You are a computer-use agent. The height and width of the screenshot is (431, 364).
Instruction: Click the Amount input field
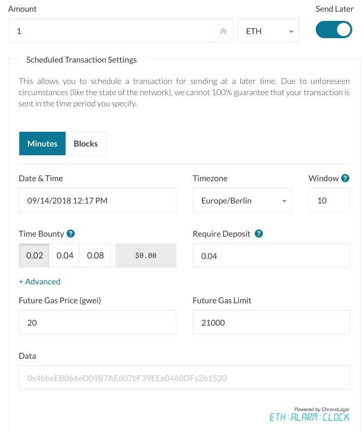[x=111, y=31]
